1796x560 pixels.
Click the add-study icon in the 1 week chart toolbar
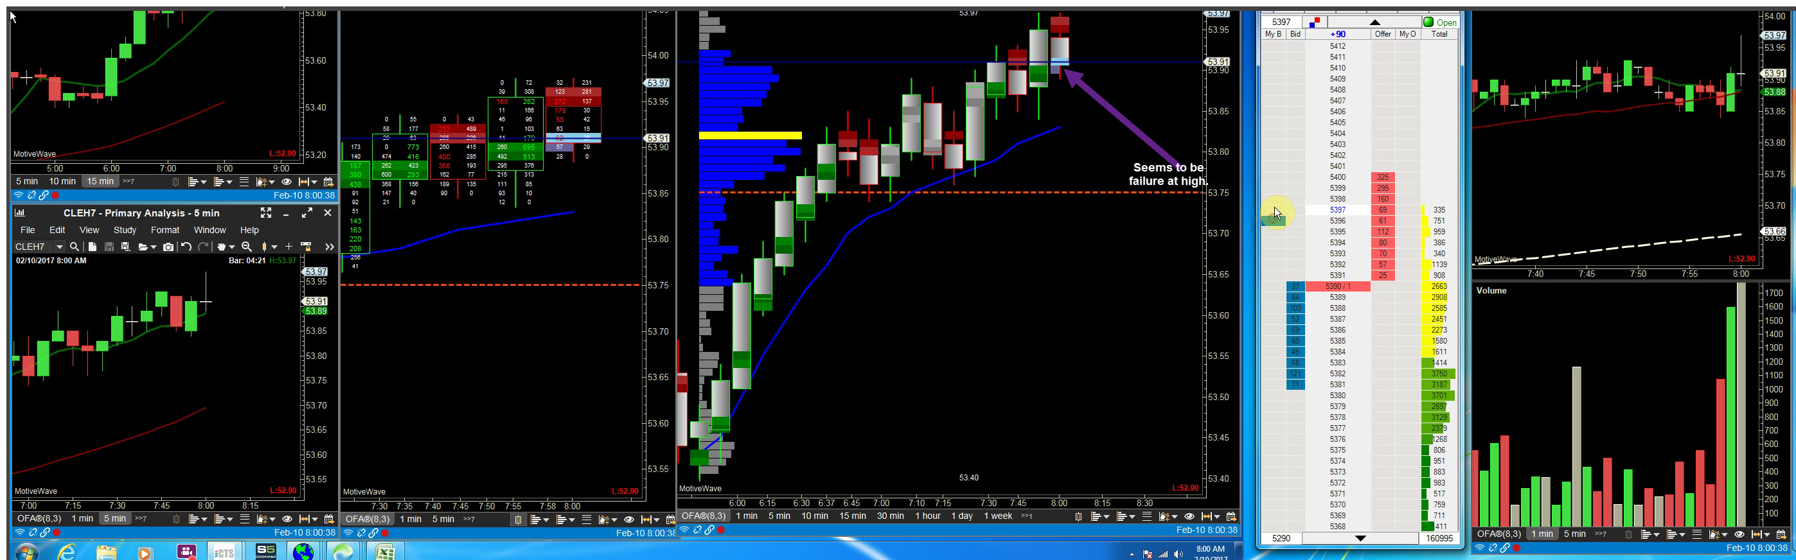tap(1163, 516)
